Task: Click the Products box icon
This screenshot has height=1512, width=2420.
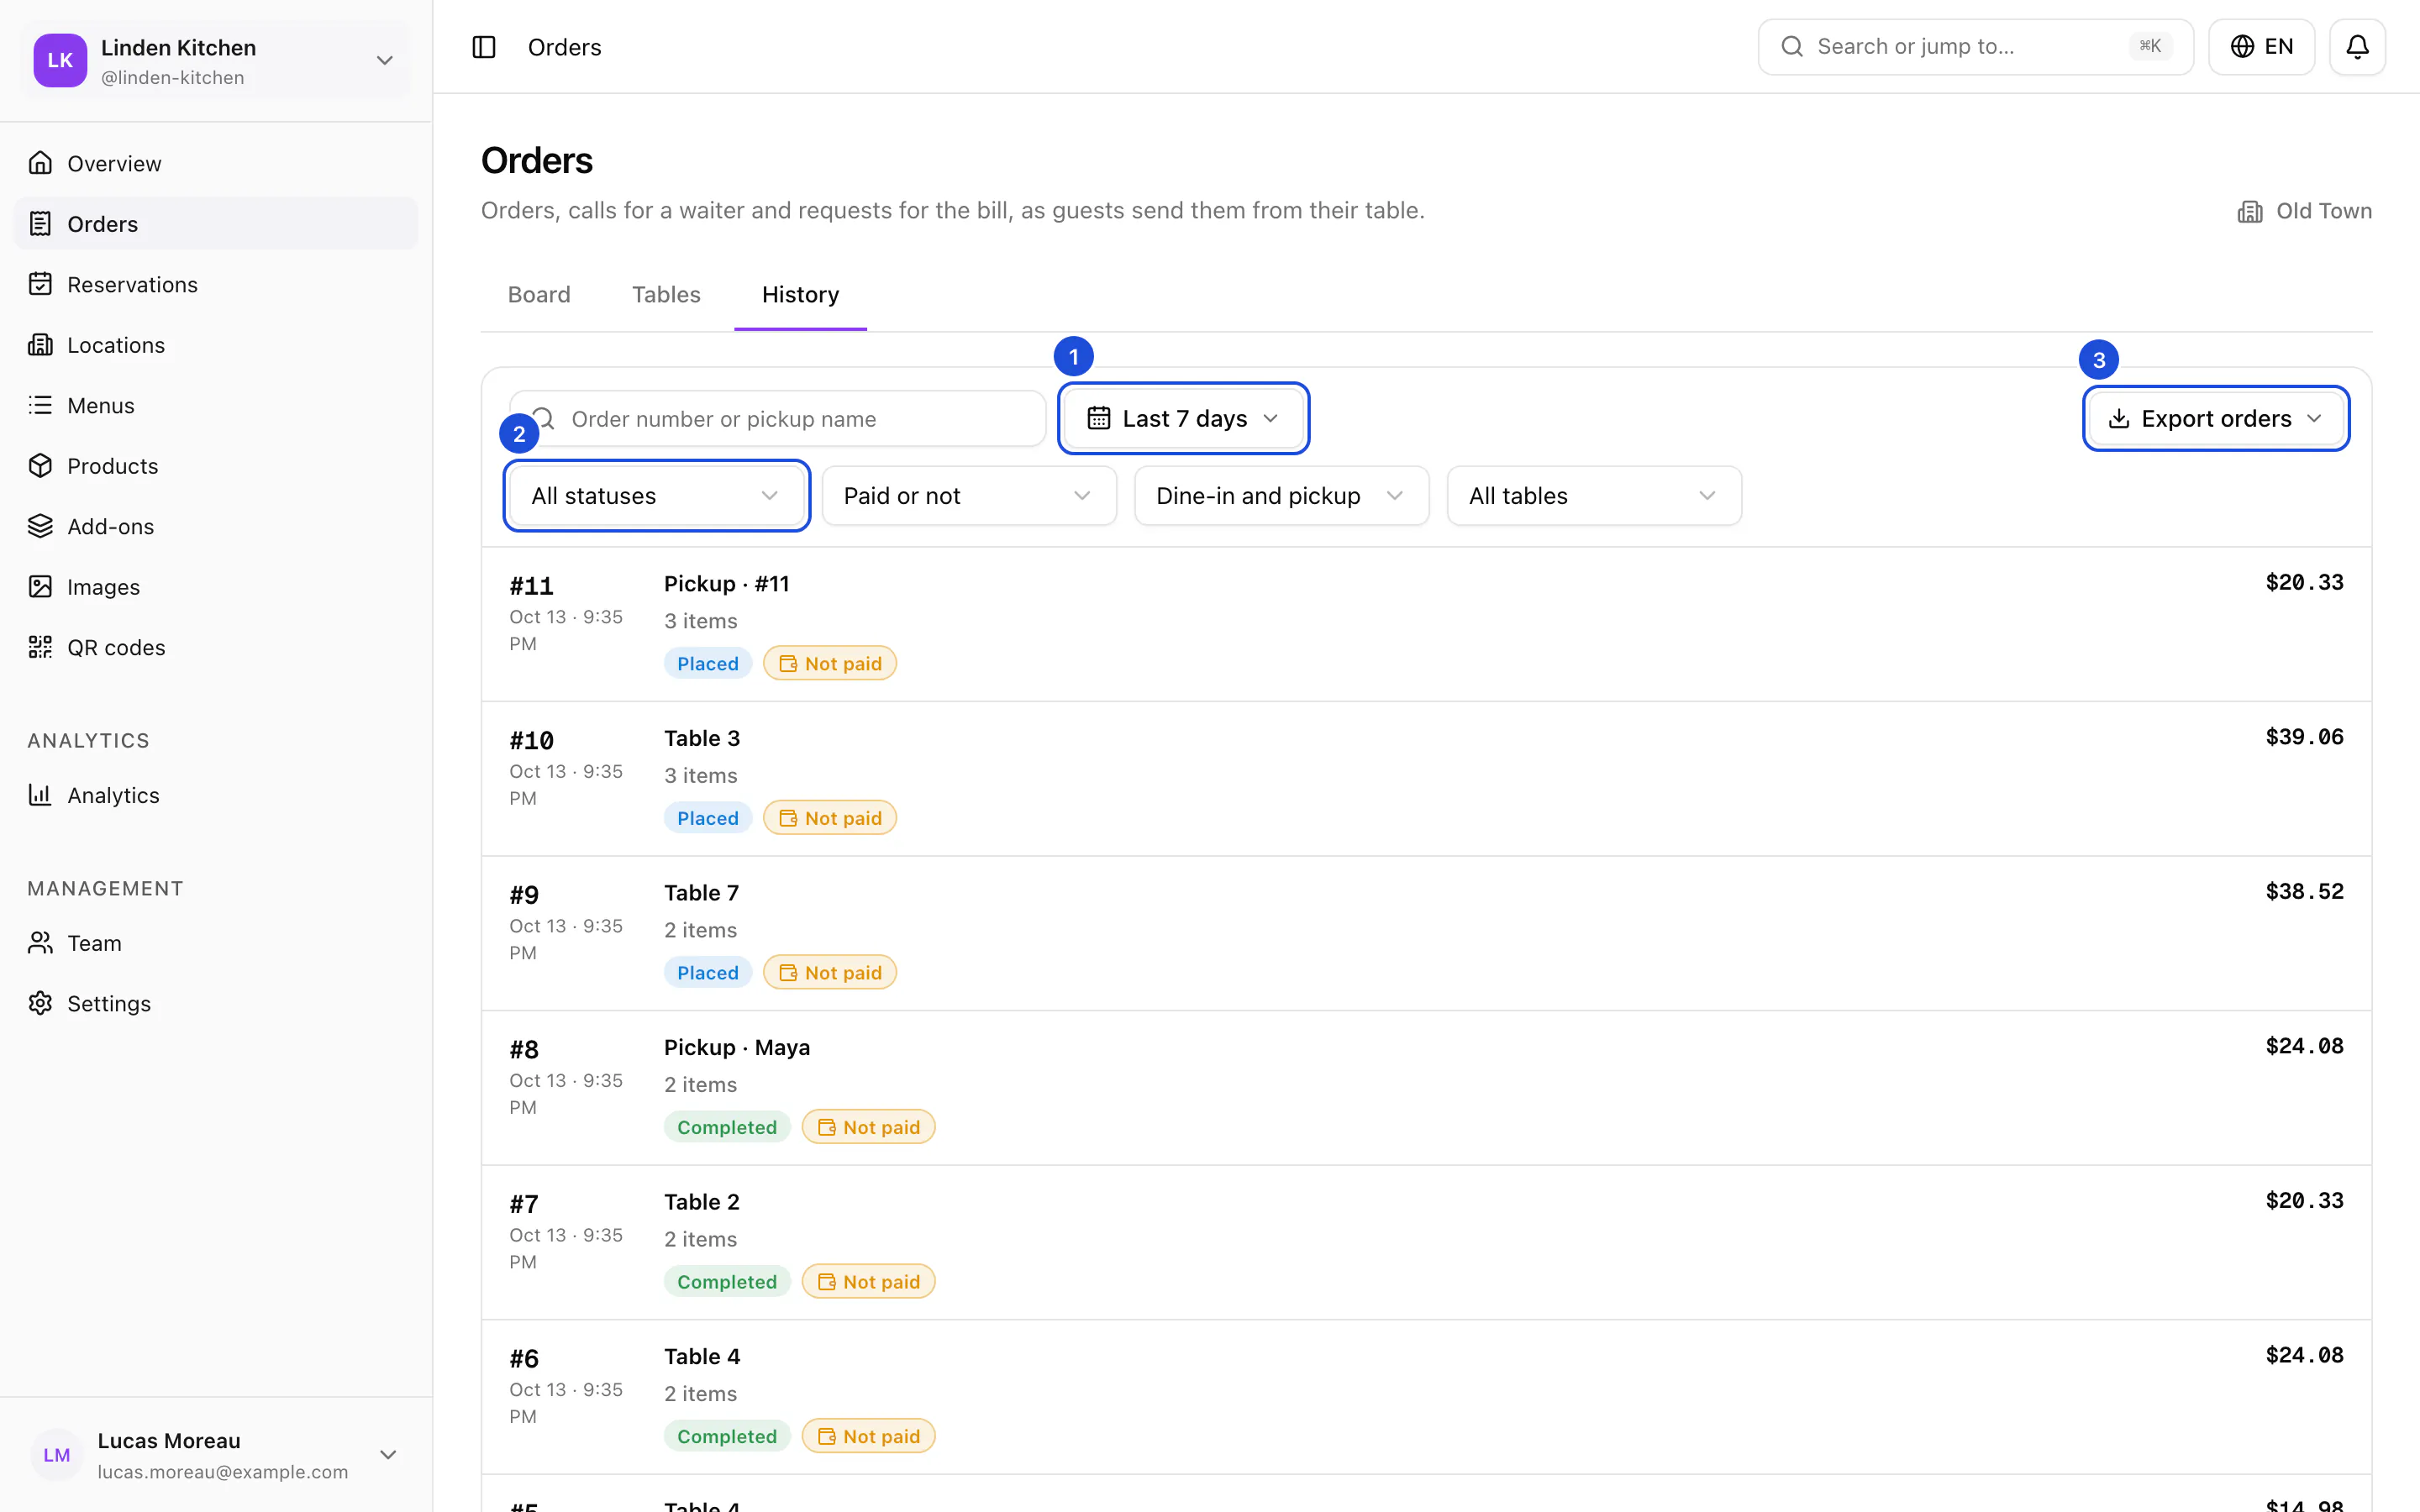Action: coord(40,466)
